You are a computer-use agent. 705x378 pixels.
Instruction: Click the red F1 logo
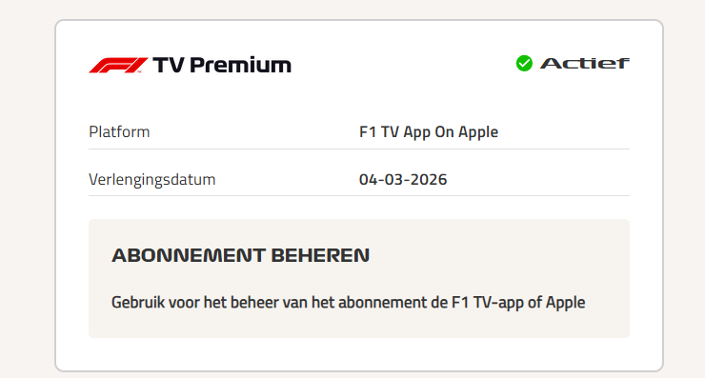pos(118,65)
